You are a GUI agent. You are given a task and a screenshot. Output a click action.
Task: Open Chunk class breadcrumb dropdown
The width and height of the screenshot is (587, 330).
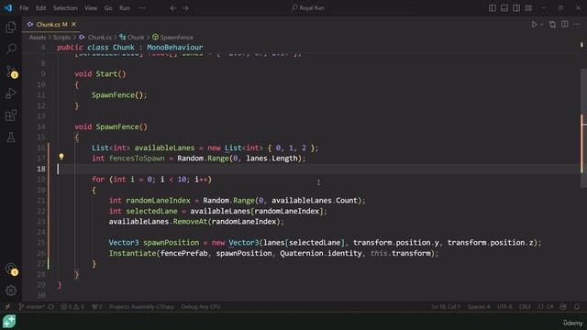pyautogui.click(x=132, y=38)
